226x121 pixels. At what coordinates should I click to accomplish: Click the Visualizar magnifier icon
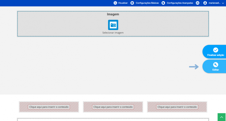[x=115, y=3]
